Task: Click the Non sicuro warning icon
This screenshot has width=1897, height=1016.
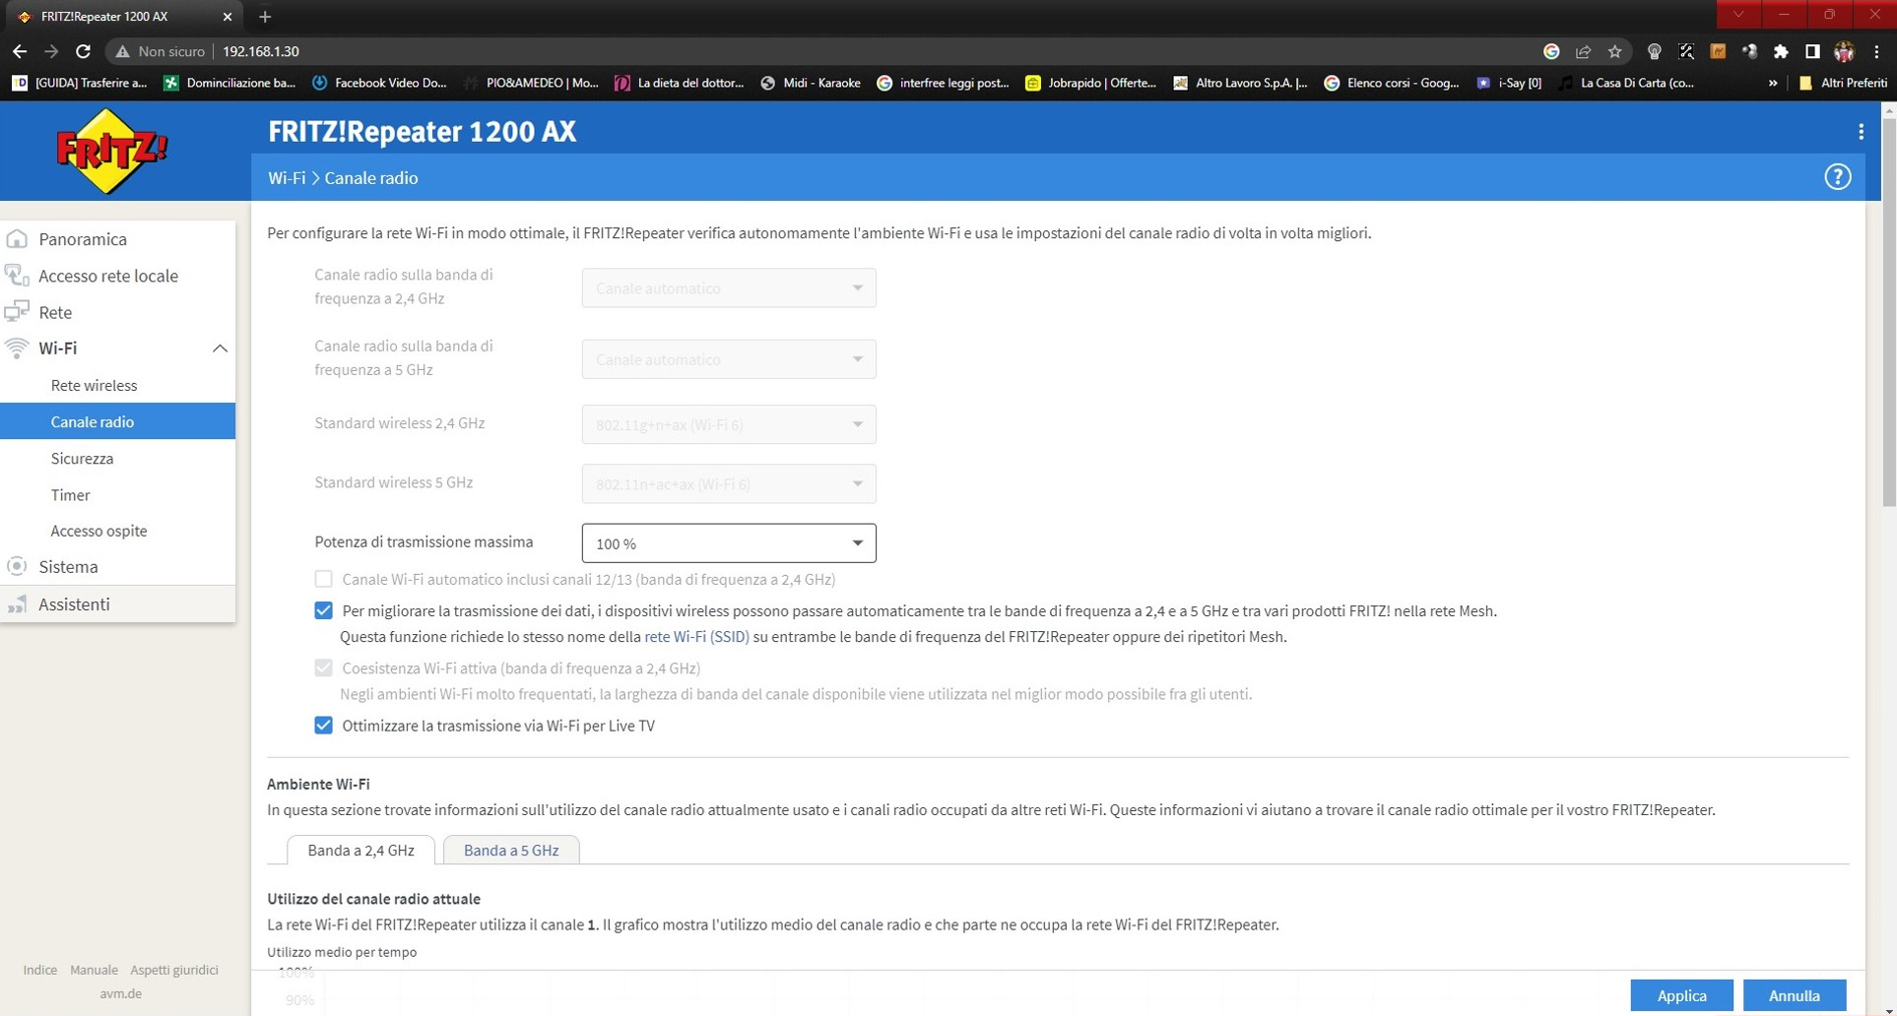Action: pyautogui.click(x=122, y=51)
